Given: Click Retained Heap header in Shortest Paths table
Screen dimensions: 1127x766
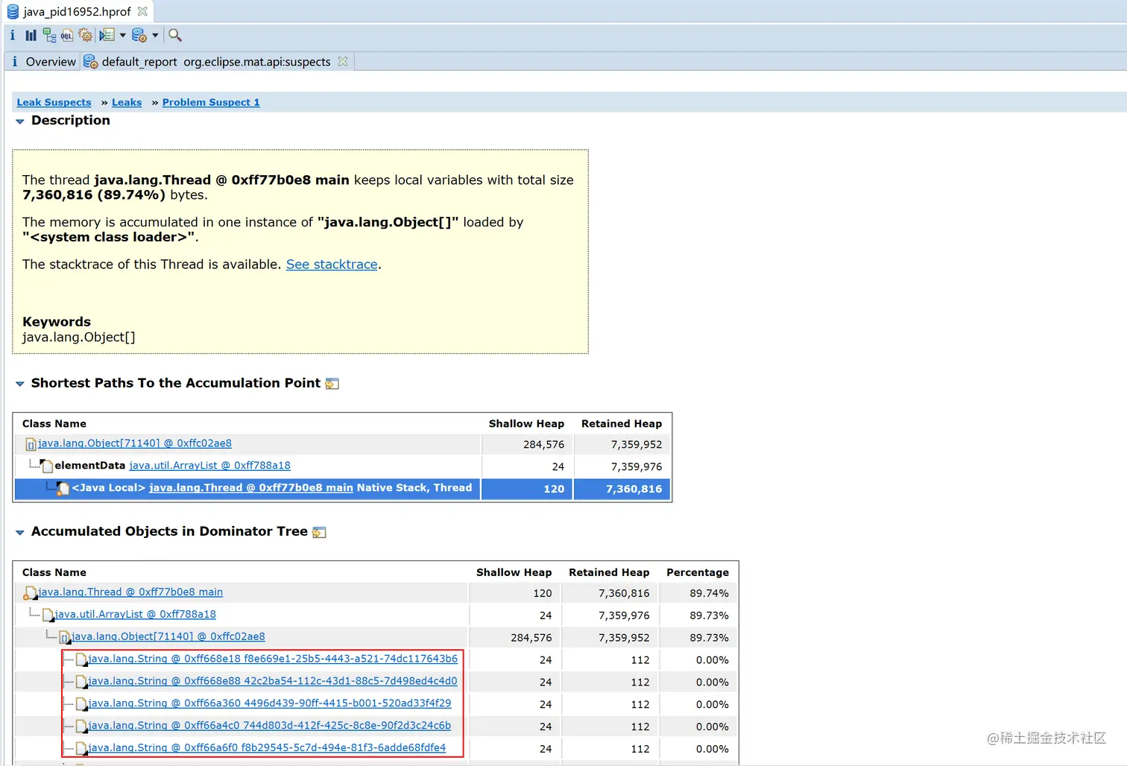Looking at the screenshot, I should tap(622, 423).
